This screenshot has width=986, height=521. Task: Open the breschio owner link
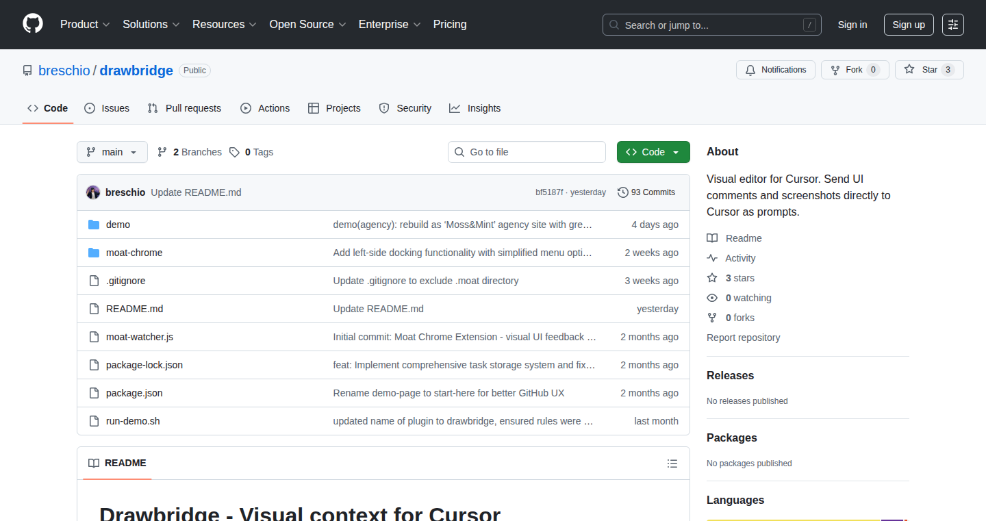(64, 71)
